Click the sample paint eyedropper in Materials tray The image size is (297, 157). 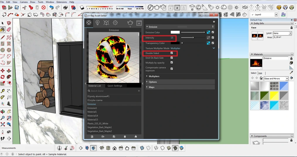pos(291,73)
